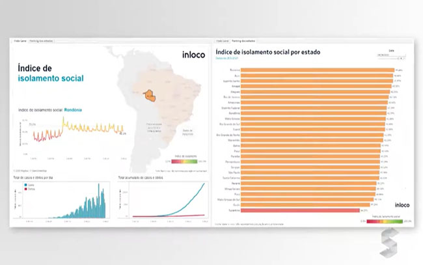Click map's índice de isolamento color legend
Image resolution: width=423 pixels, height=265 pixels.
tap(185, 161)
